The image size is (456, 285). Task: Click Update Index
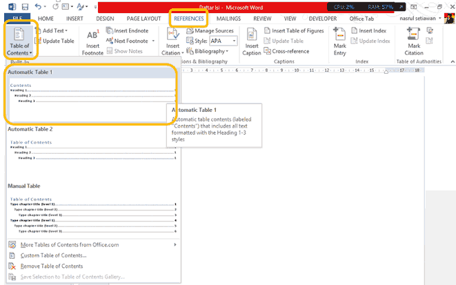(x=370, y=41)
